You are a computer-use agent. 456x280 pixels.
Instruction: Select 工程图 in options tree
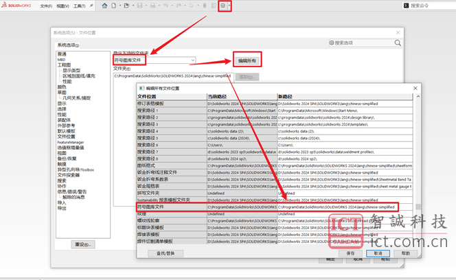coord(64,65)
